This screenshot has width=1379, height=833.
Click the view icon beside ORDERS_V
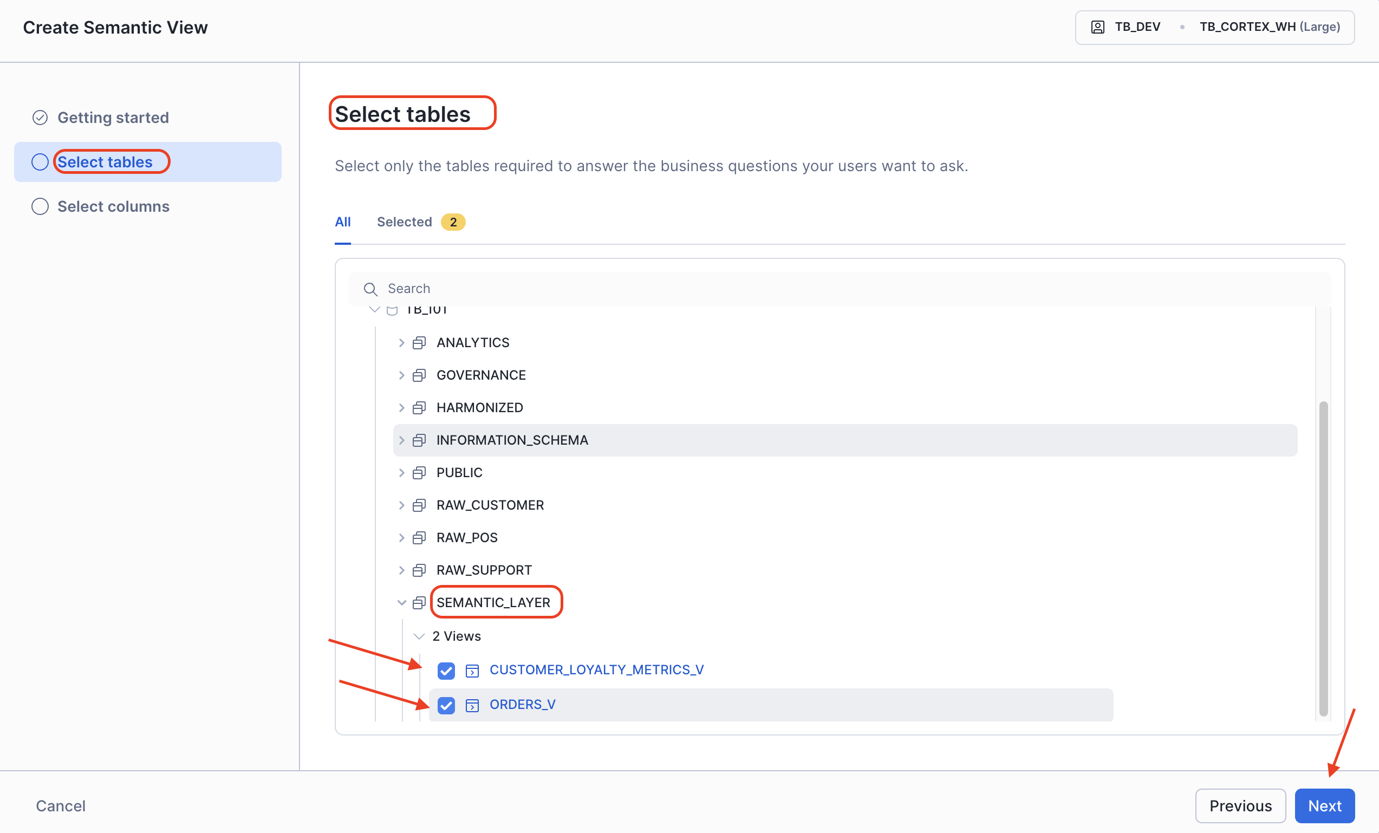click(x=472, y=705)
